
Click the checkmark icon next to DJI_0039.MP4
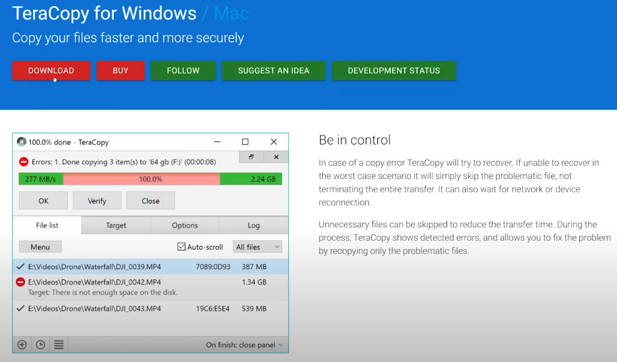pos(22,267)
